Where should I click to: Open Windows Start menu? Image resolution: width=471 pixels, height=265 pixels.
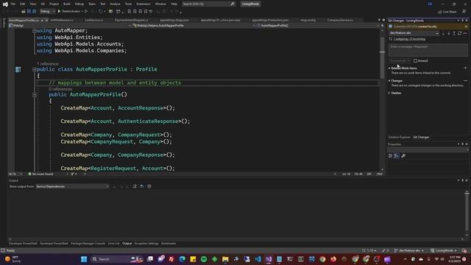coord(84,259)
